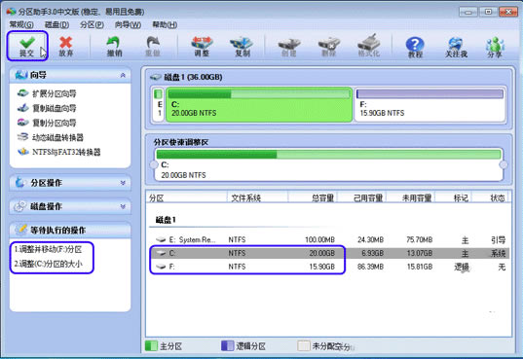Grab the right handle of the quick-resize bar
The width and height of the screenshot is (523, 359).
tap(504, 164)
